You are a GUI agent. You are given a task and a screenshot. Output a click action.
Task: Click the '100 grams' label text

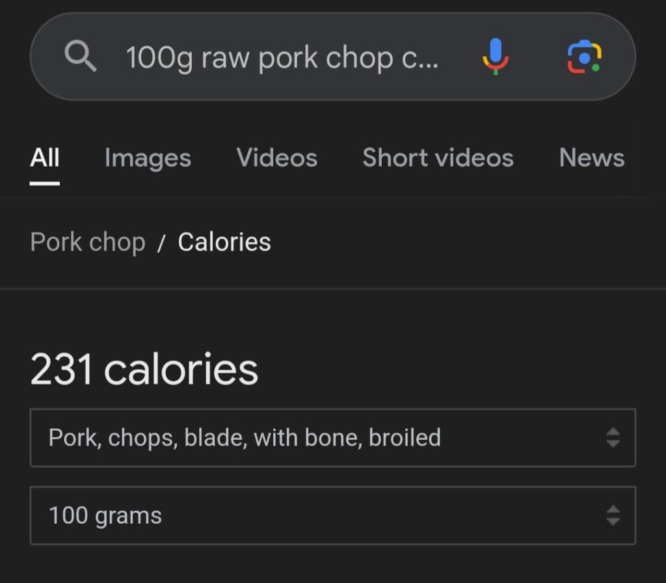(x=105, y=516)
